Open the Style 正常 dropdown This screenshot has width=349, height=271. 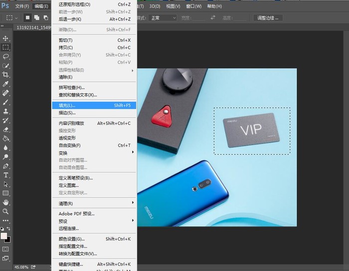[x=163, y=18]
